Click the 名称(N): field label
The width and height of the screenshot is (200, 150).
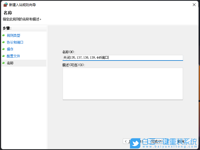(x=69, y=52)
